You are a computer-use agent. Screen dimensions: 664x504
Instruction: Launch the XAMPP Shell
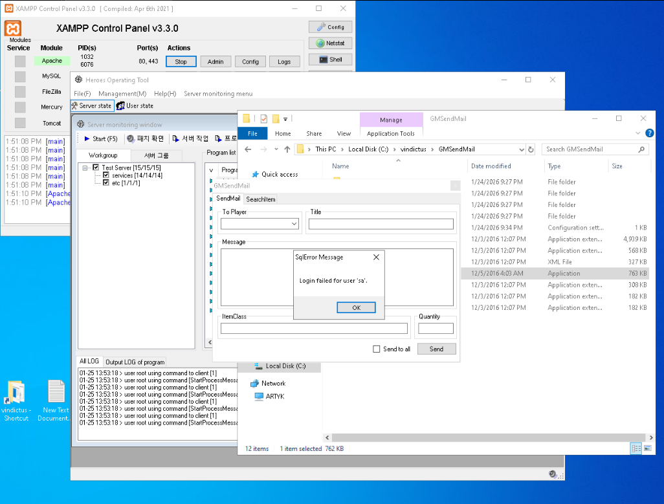point(330,60)
